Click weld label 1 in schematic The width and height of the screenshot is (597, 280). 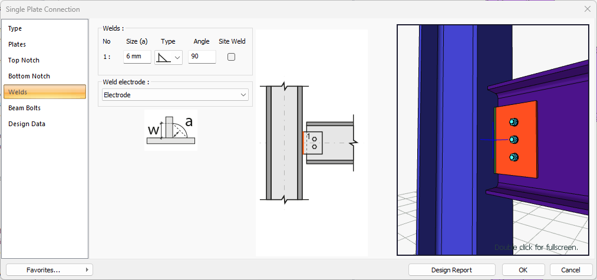tap(308, 136)
